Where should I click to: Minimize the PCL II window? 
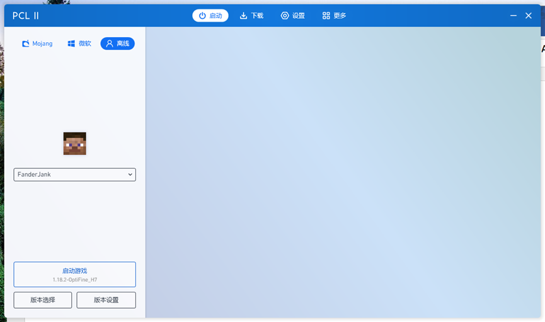(x=513, y=16)
